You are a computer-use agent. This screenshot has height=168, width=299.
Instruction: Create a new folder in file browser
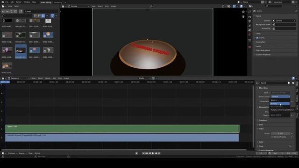[x=21, y=11]
